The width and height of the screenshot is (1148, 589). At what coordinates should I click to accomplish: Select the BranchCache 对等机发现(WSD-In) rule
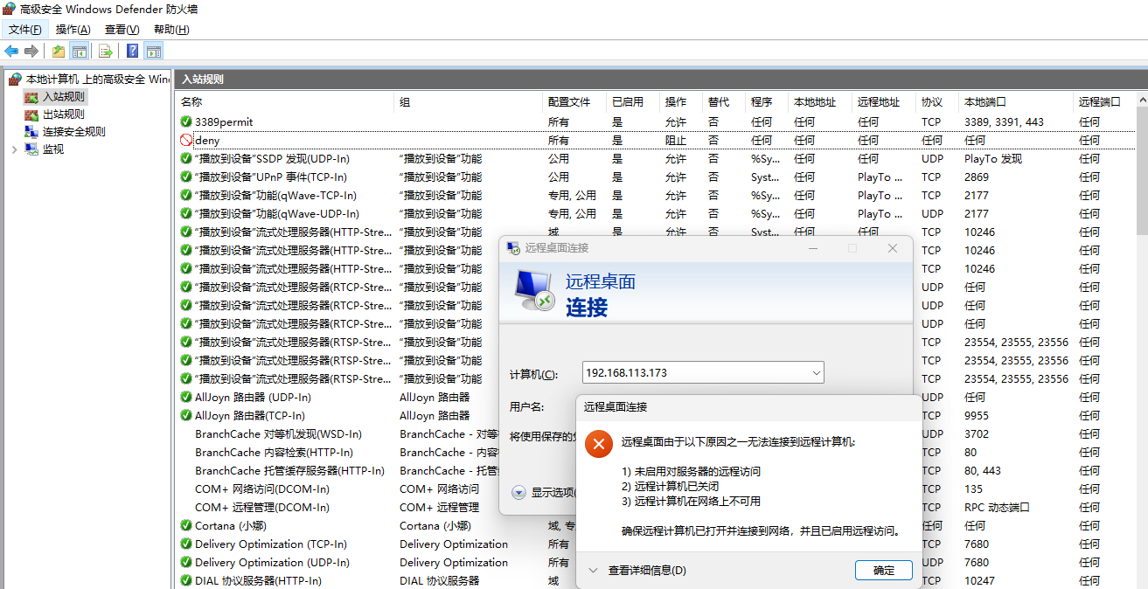click(278, 434)
